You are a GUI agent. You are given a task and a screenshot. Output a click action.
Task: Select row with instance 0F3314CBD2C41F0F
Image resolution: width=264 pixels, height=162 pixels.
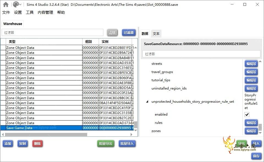pyautogui.click(x=67, y=108)
